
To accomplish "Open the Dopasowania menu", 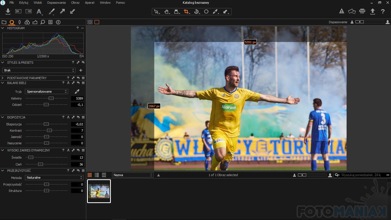I will click(x=56, y=3).
